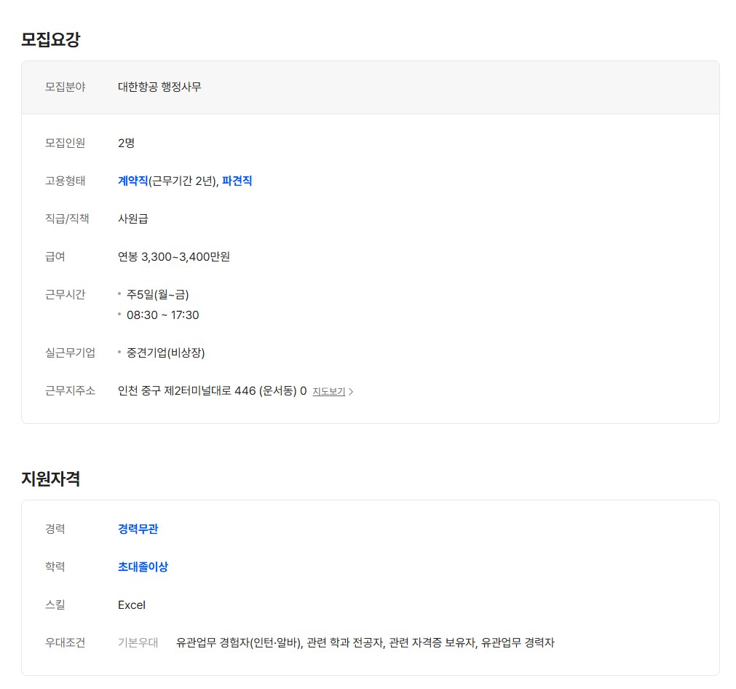
Task: Select the 지원자격 section heading
Action: click(x=51, y=479)
